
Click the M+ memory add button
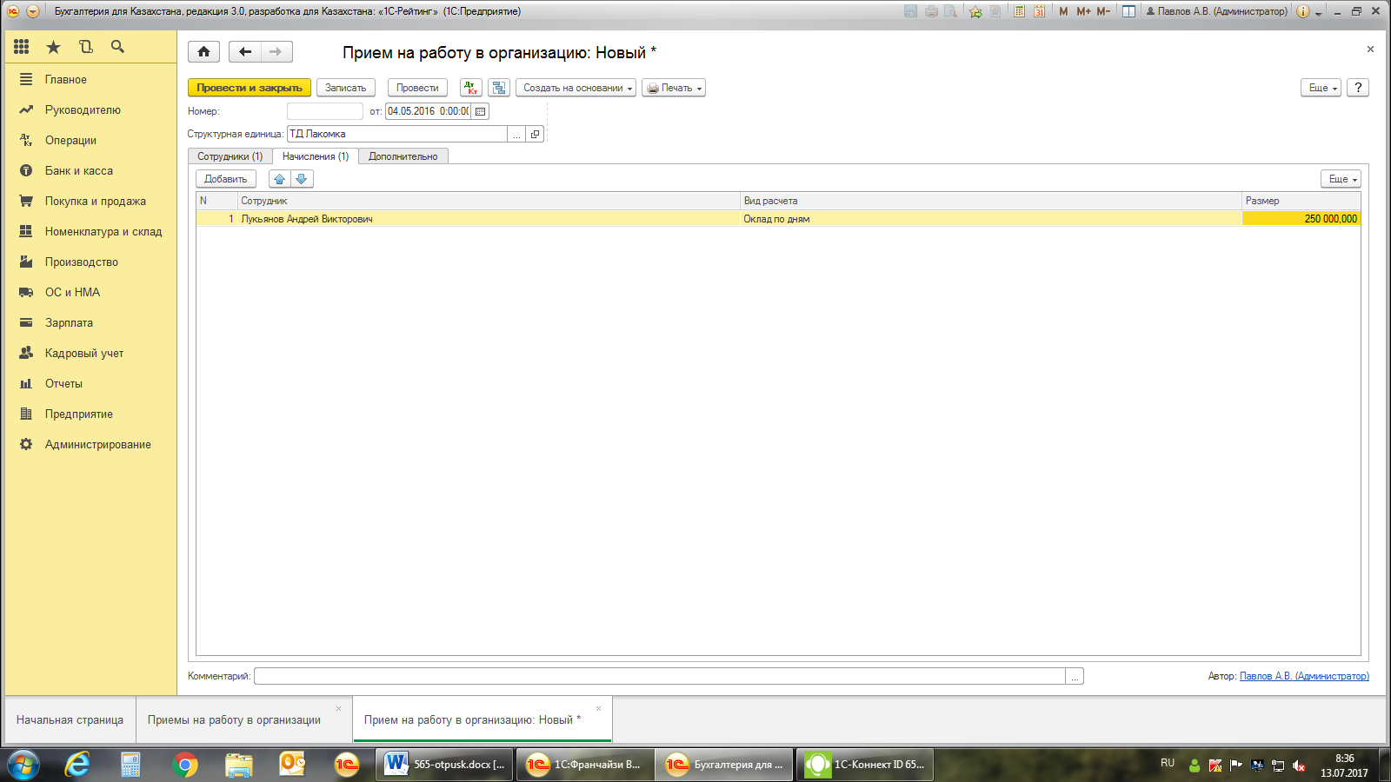1083,11
